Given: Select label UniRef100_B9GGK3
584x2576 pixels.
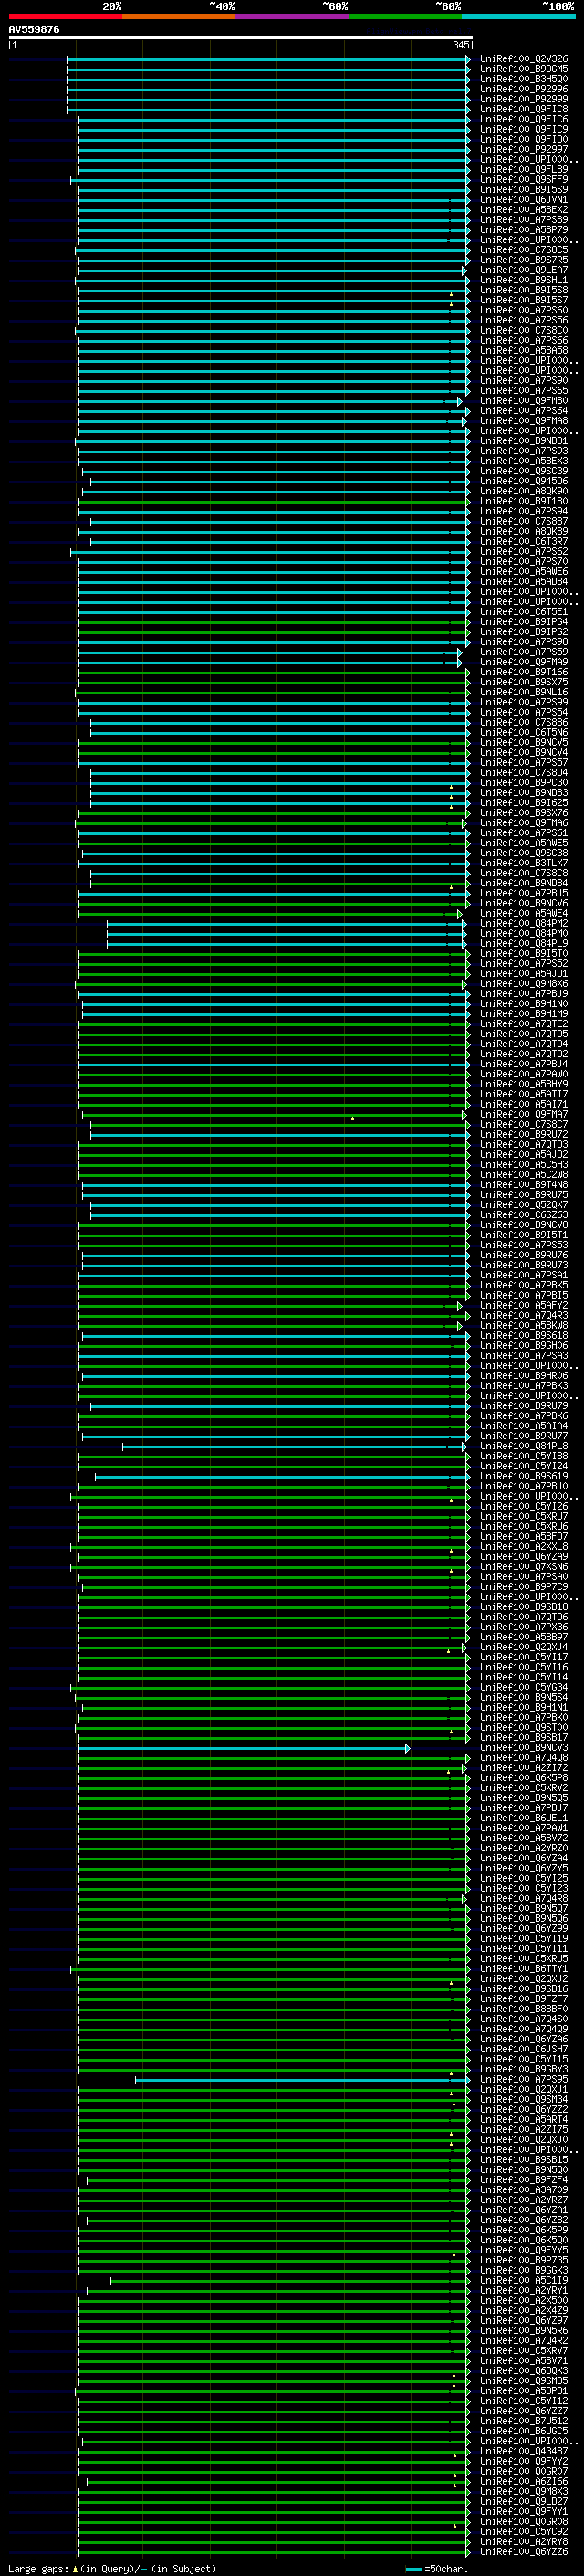Looking at the screenshot, I should click(524, 2271).
